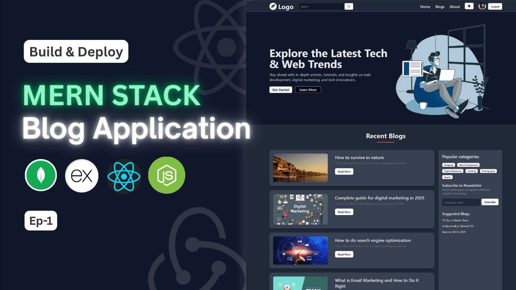Open '10 Tips to Master React' link
This screenshot has height=290, width=516.
point(457,220)
